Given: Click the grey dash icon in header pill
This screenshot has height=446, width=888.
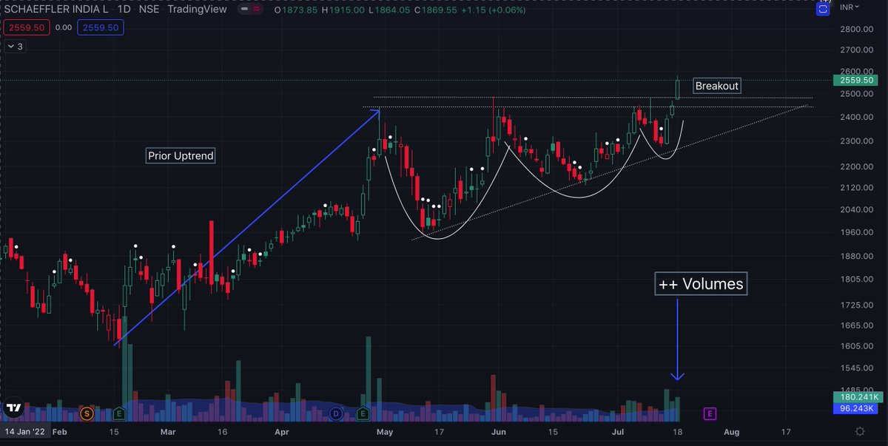Looking at the screenshot, I should click(244, 10).
